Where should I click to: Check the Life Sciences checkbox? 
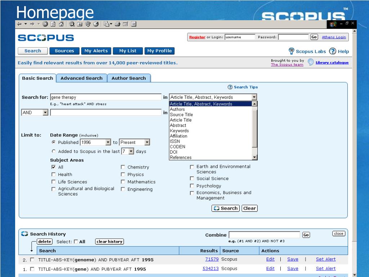point(53,182)
